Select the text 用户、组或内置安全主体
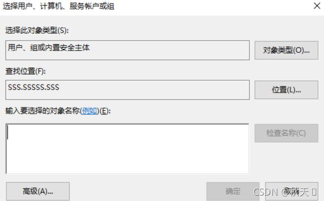Viewport: 324px width, 201px height. point(49,48)
